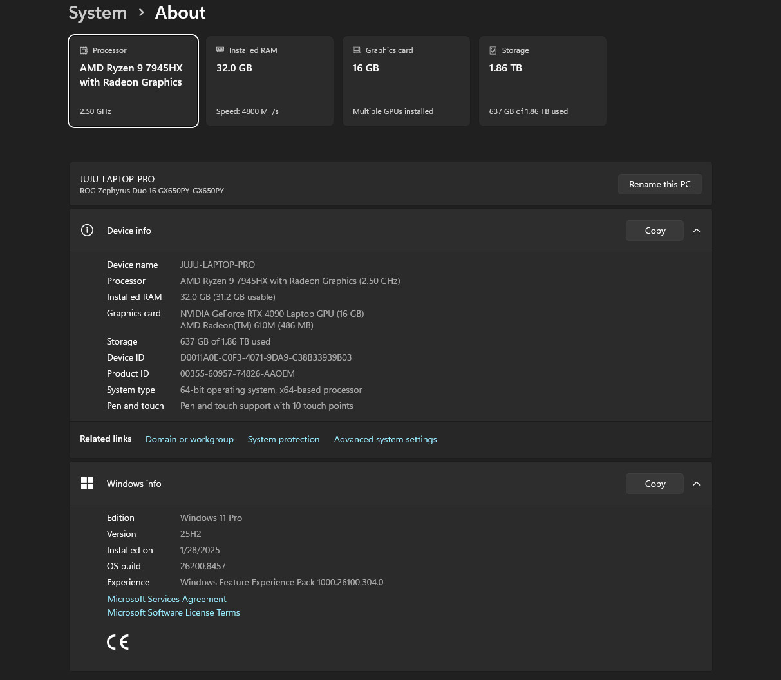
Task: Click the Windows Feature Experience Pack text
Action: (282, 582)
